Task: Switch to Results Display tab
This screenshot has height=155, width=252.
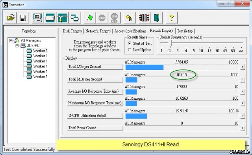Action: pos(161,30)
